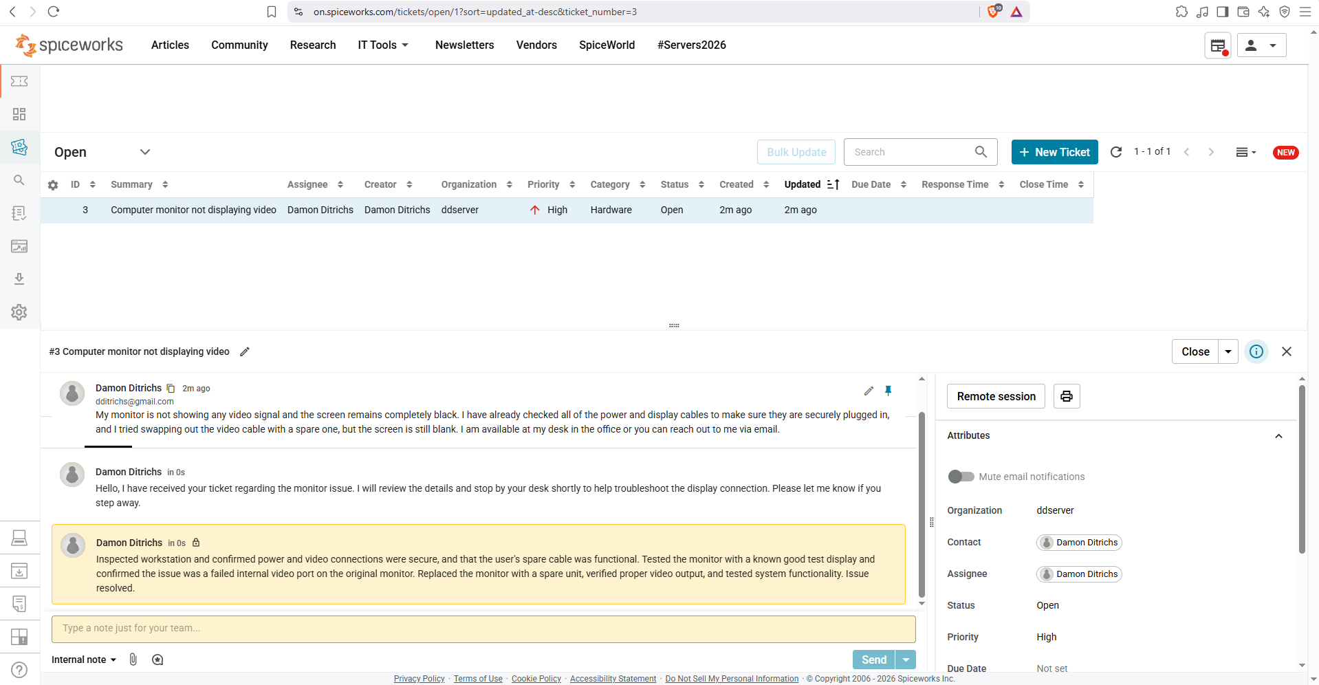Sort tickets by Priority column
Screen dimensions: 1319x685
pos(551,184)
